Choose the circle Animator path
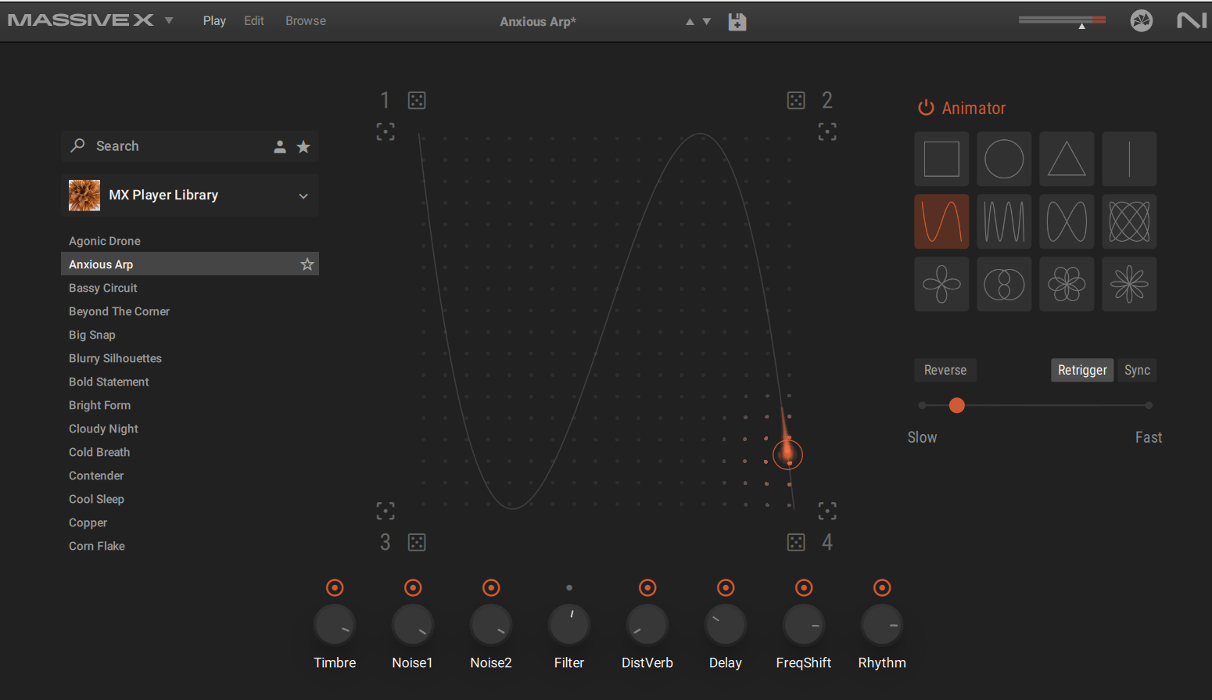The width and height of the screenshot is (1212, 700). click(x=1004, y=159)
